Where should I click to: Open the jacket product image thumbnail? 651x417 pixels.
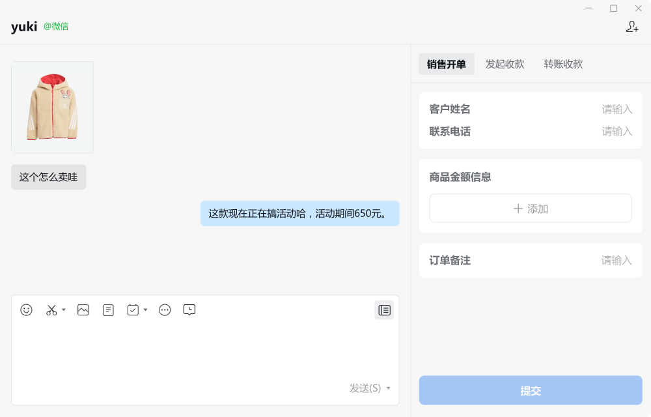point(52,107)
